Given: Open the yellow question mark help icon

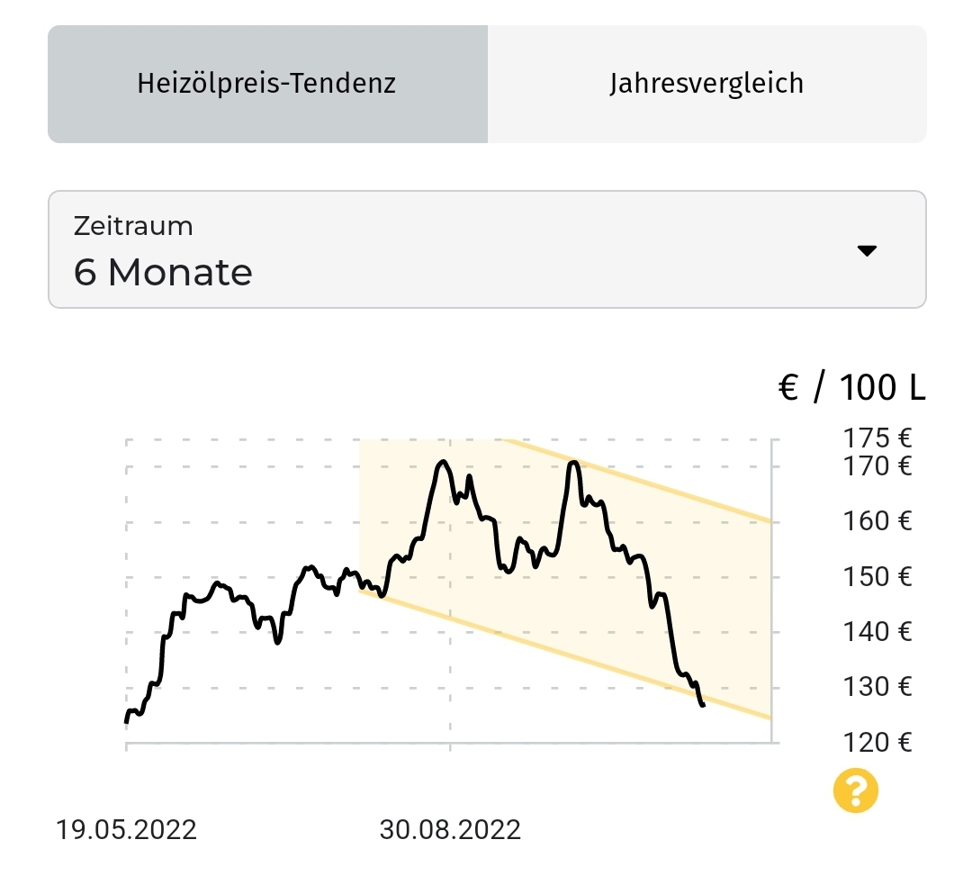Looking at the screenshot, I should click(x=855, y=791).
